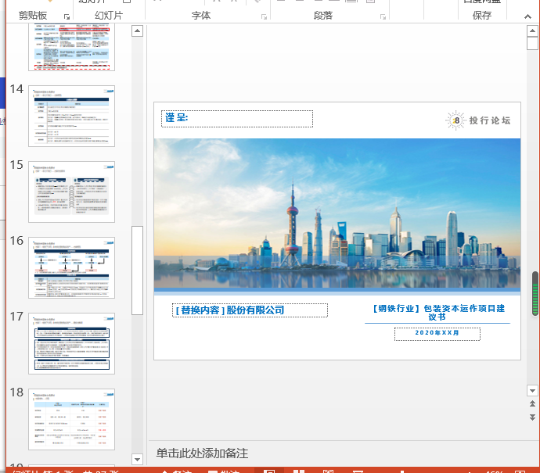
Task: Click the 字体 group label
Action: click(x=201, y=16)
